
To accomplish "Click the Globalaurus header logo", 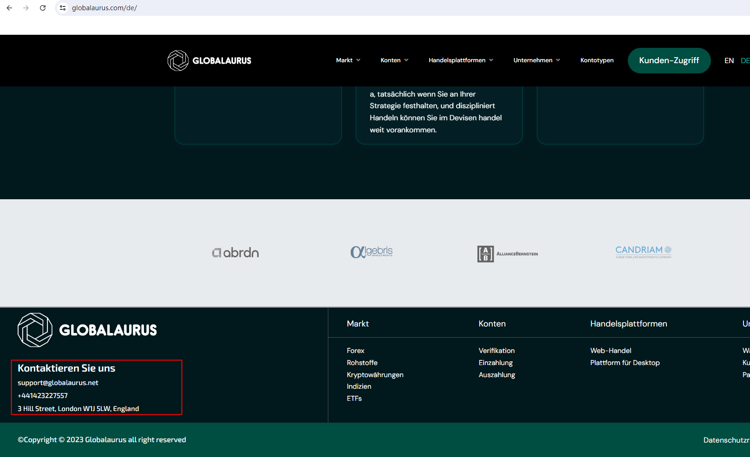I will [x=209, y=60].
